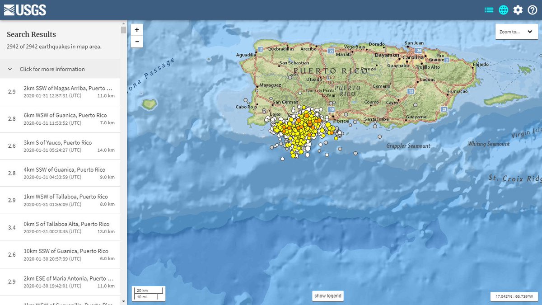
Task: Expand 'Click for more information'
Action: pyautogui.click(x=60, y=69)
